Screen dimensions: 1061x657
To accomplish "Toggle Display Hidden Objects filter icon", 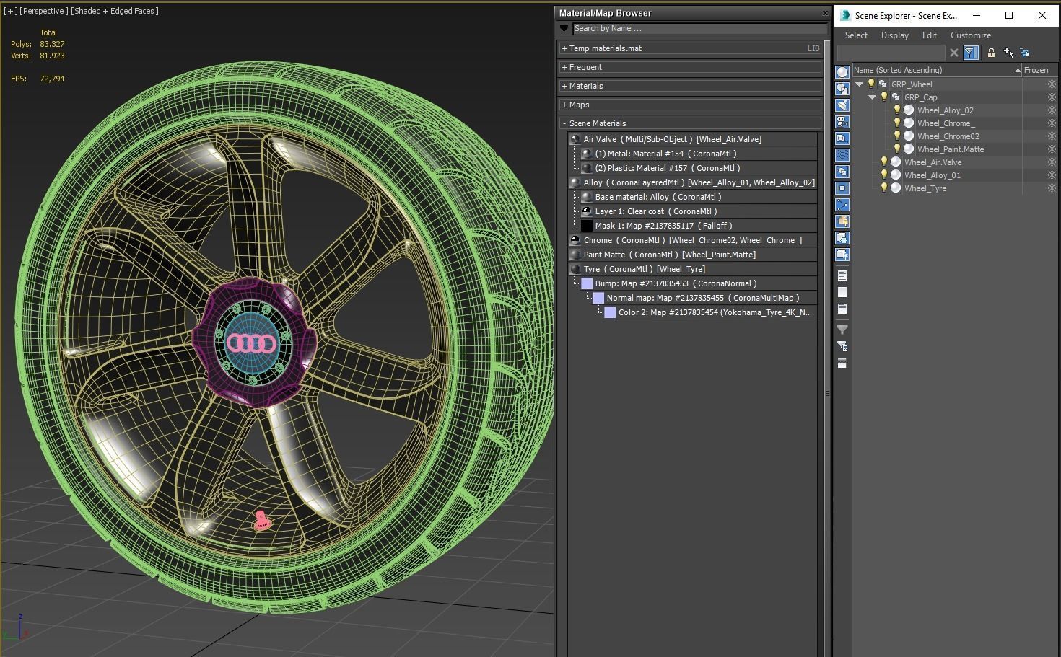I will point(842,255).
